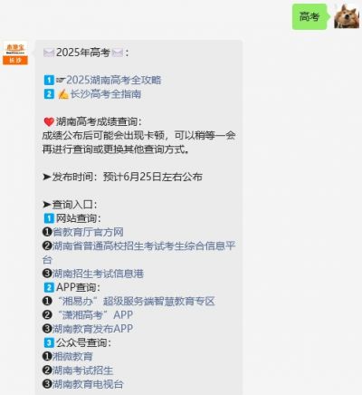The image size is (362, 395).
Task: Open "潇湘高考"APP link
Action: (x=95, y=315)
